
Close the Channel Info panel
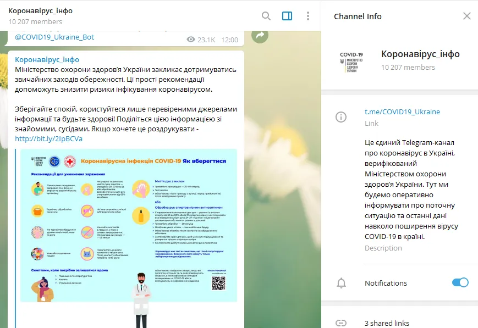click(x=466, y=16)
